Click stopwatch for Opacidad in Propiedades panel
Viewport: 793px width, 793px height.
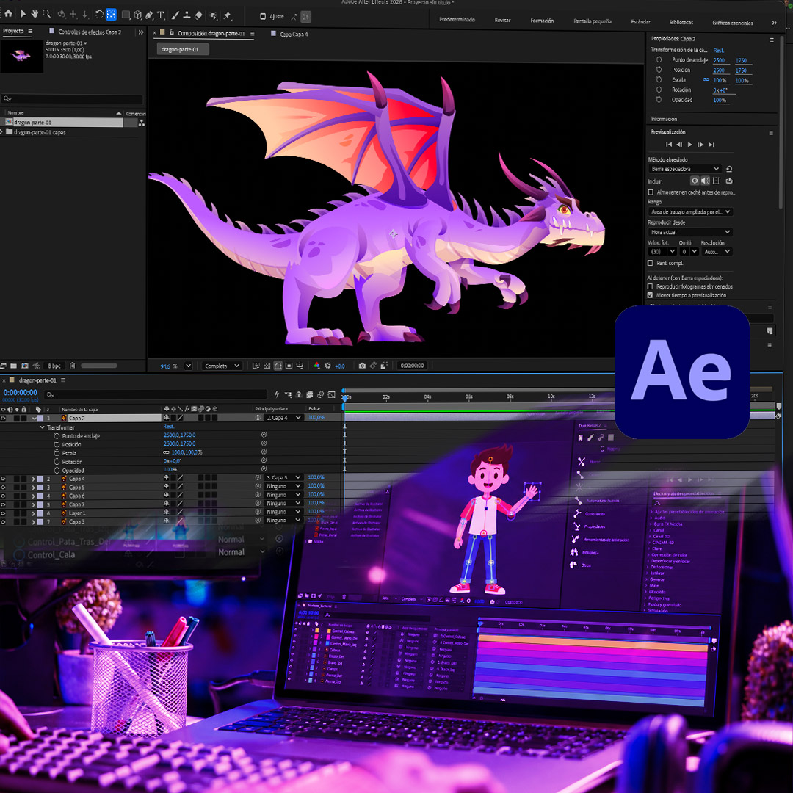pos(659,100)
